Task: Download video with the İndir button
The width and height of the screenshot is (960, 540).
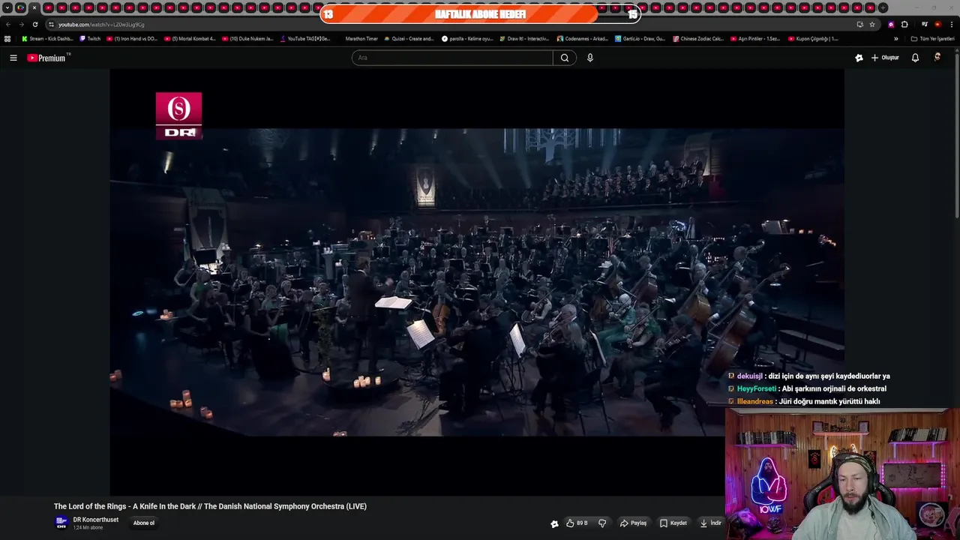Action: pos(710,523)
